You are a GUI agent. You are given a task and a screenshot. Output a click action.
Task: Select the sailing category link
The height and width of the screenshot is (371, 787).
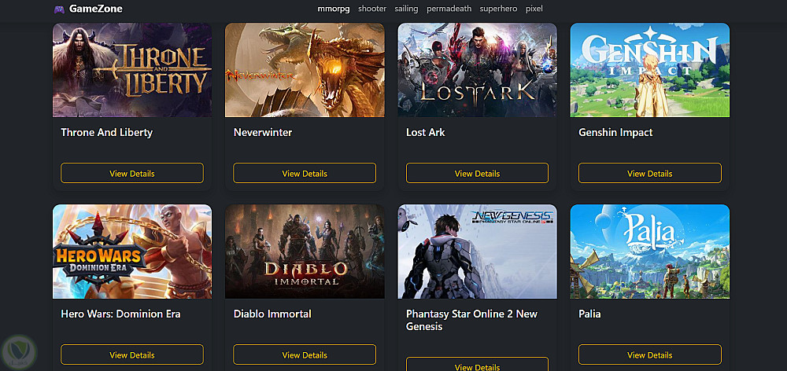pyautogui.click(x=406, y=9)
